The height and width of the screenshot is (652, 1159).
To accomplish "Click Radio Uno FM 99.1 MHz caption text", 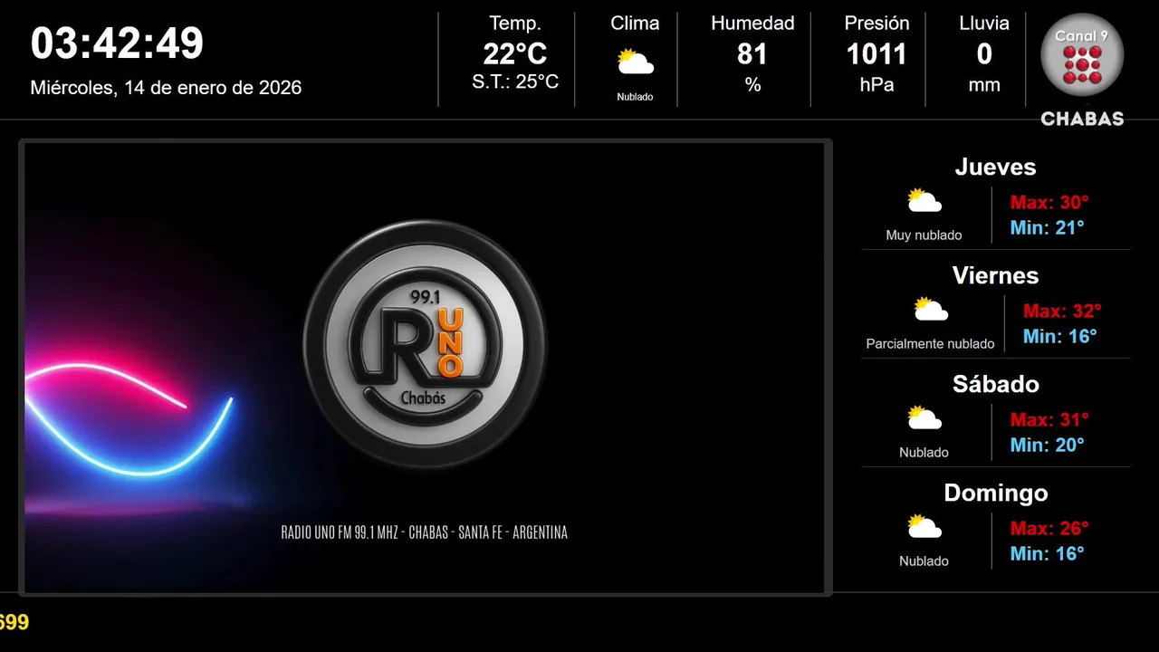I will point(425,532).
